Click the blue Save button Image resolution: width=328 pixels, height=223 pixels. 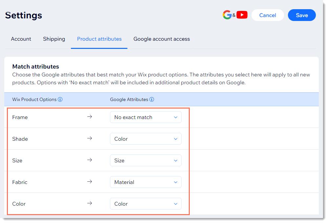click(x=302, y=15)
